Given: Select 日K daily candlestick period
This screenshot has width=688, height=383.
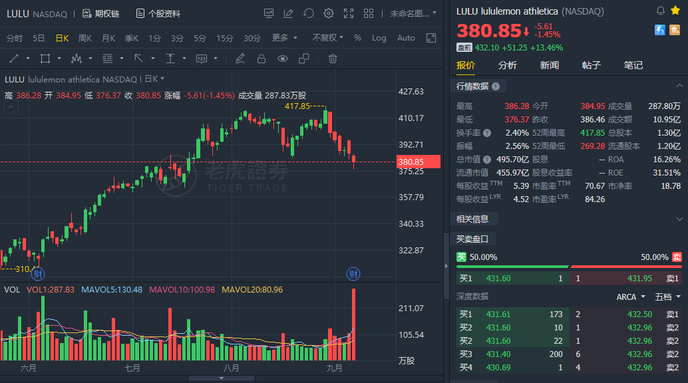Looking at the screenshot, I should click(62, 38).
